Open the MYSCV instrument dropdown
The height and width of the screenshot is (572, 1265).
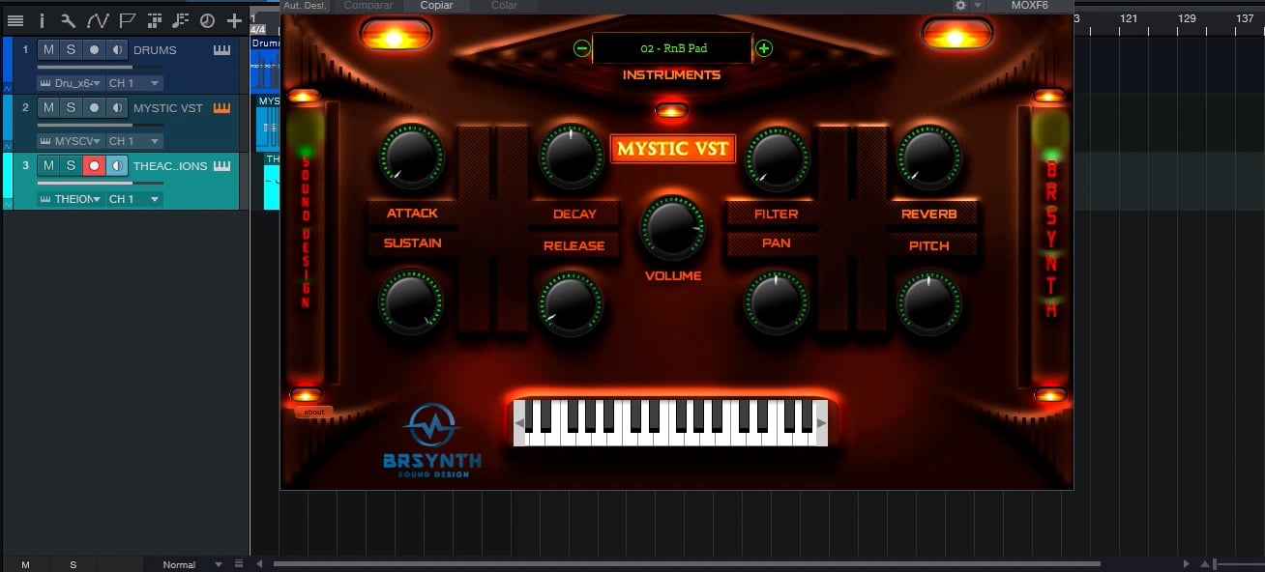tap(71, 141)
